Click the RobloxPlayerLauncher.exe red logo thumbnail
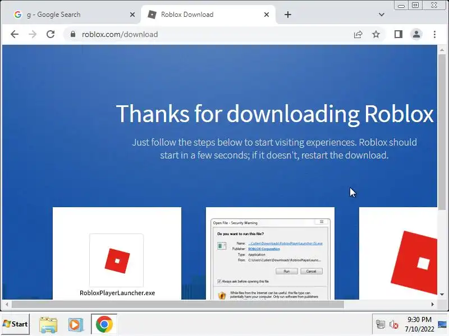Screen dimensions: 449x336 pos(117,260)
